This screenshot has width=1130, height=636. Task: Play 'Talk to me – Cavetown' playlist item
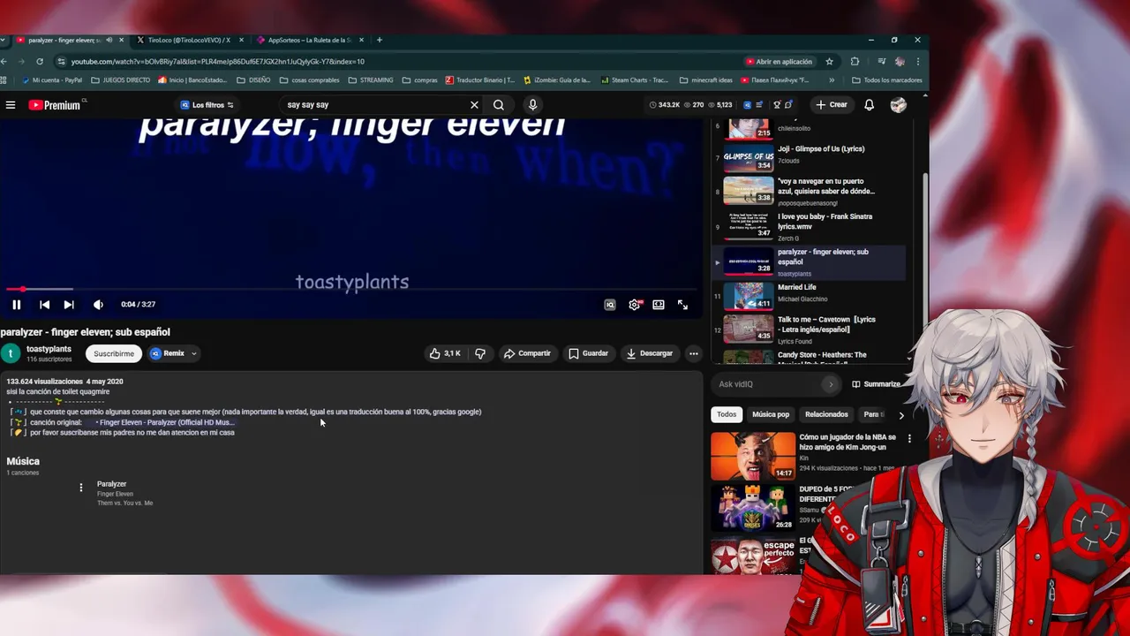(x=808, y=329)
